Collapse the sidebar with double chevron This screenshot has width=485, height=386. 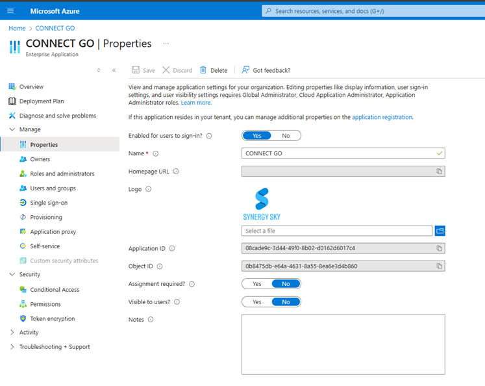tap(114, 70)
